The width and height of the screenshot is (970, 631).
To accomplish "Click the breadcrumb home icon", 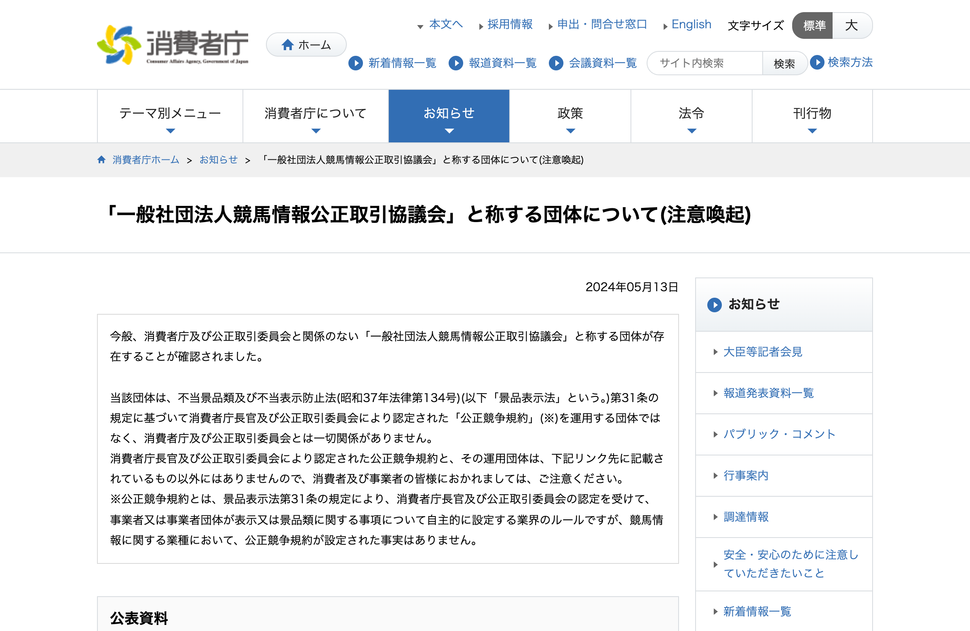I will (101, 159).
